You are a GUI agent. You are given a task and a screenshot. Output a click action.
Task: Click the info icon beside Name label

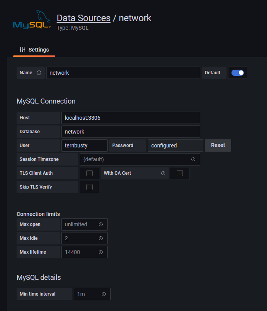pos(39,73)
